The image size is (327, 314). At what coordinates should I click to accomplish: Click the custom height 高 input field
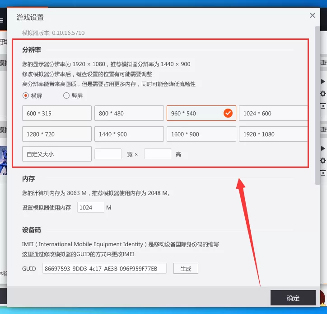click(x=158, y=154)
